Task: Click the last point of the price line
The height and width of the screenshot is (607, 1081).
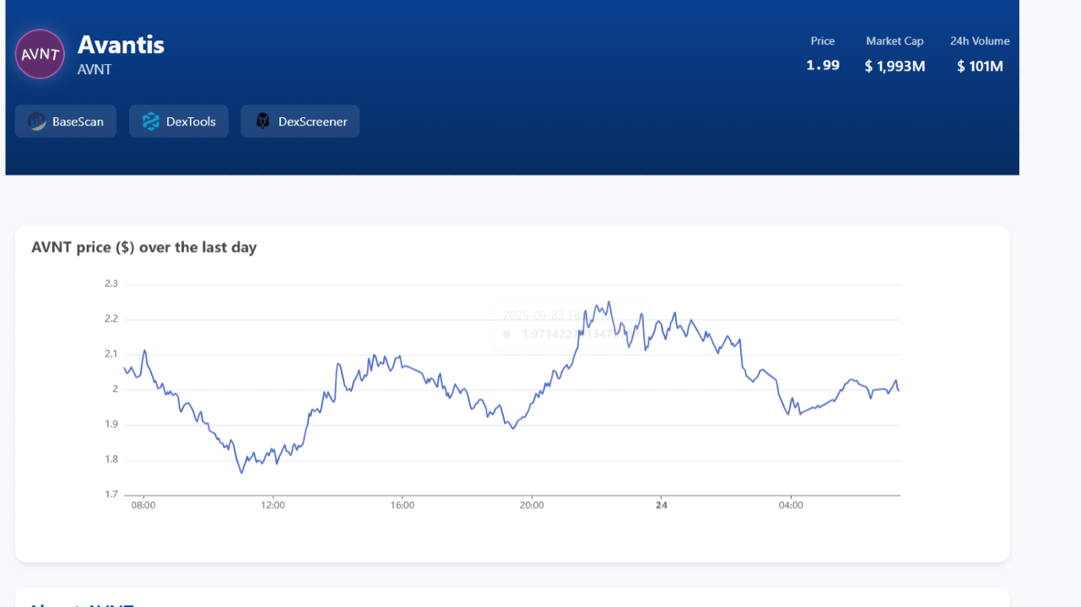Action: (x=899, y=390)
